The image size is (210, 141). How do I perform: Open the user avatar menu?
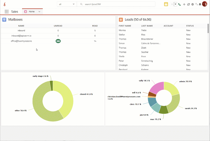tap(204, 4)
